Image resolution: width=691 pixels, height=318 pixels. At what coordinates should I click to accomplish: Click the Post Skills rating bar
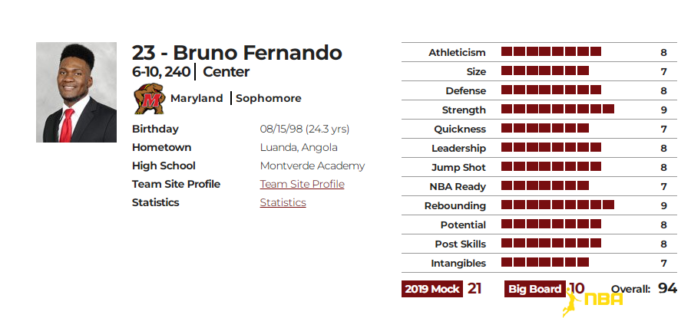click(550, 243)
